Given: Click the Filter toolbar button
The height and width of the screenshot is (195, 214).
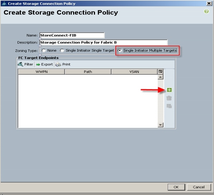Looking at the screenshot, I should coord(25,64).
